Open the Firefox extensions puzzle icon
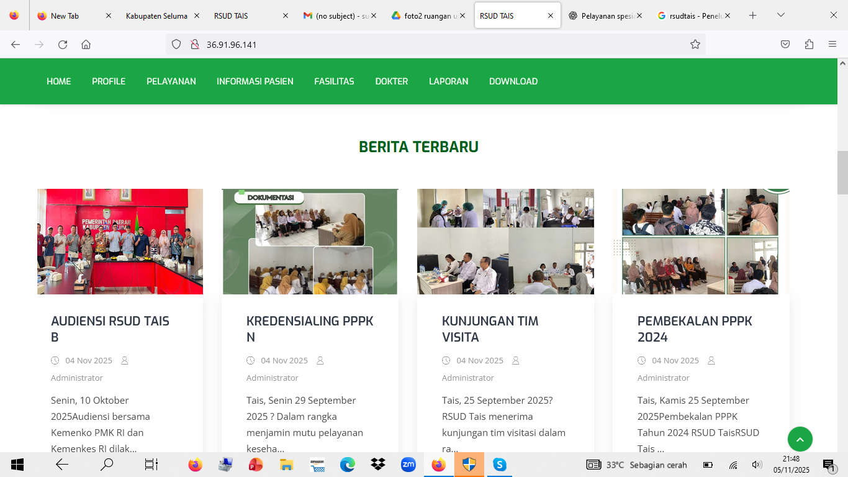Screen dimensions: 848x477 click(809, 45)
